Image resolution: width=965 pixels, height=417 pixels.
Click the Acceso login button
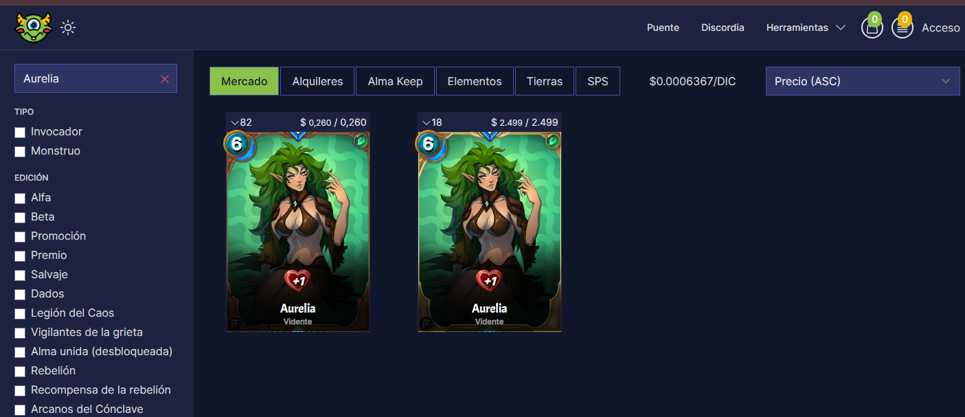click(x=940, y=27)
